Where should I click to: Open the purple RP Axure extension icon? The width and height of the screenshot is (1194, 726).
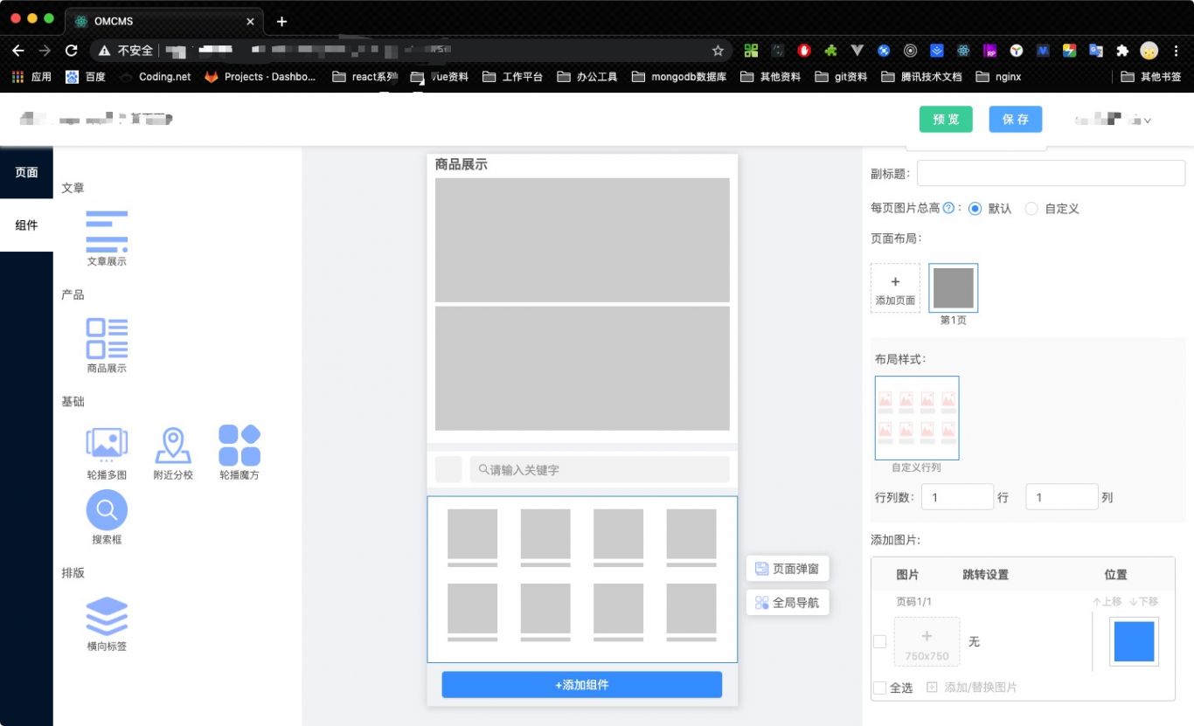point(989,51)
